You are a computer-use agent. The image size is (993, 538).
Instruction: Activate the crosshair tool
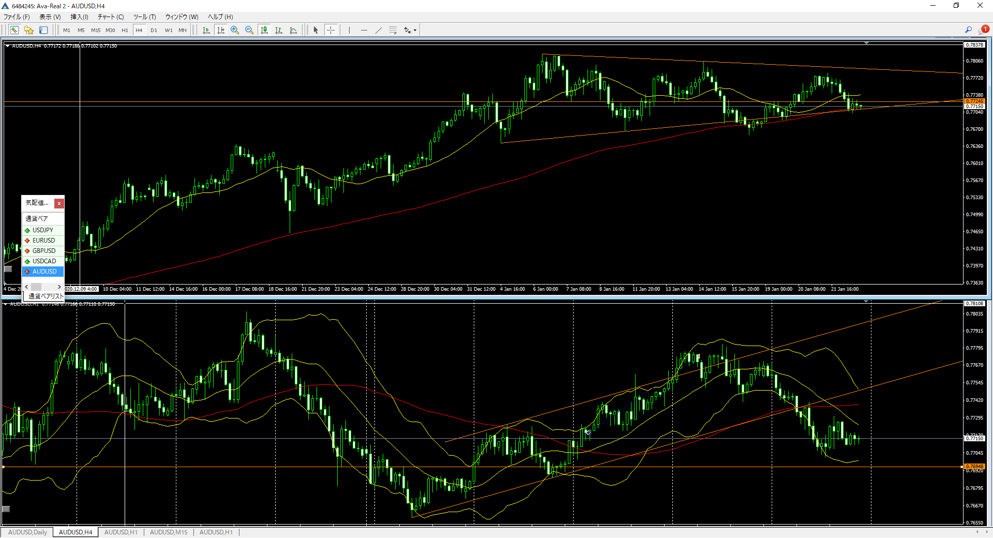[x=330, y=30]
